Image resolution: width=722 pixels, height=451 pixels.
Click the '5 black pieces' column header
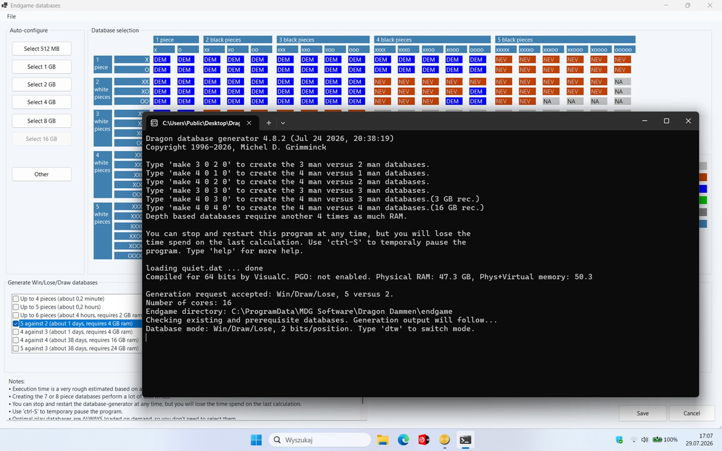[x=566, y=40]
